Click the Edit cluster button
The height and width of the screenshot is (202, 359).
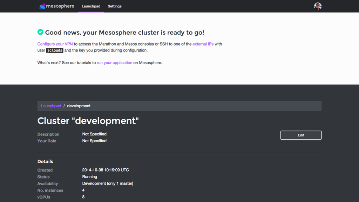[301, 135]
